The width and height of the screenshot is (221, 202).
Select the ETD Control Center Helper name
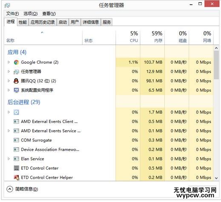[47, 177]
